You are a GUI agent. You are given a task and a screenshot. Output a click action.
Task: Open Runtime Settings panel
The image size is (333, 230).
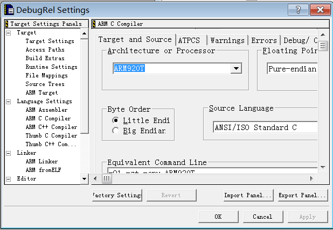[x=51, y=67]
